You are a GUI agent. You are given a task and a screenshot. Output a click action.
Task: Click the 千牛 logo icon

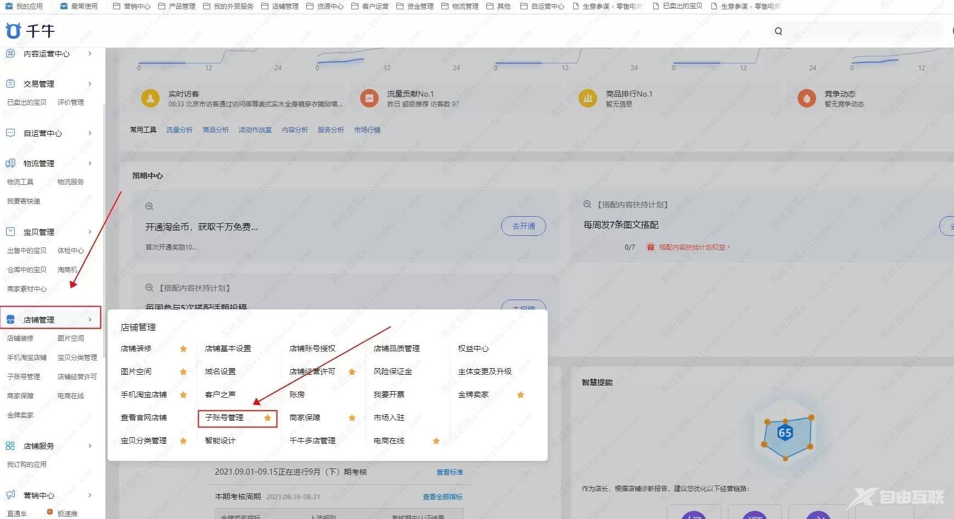pyautogui.click(x=14, y=31)
